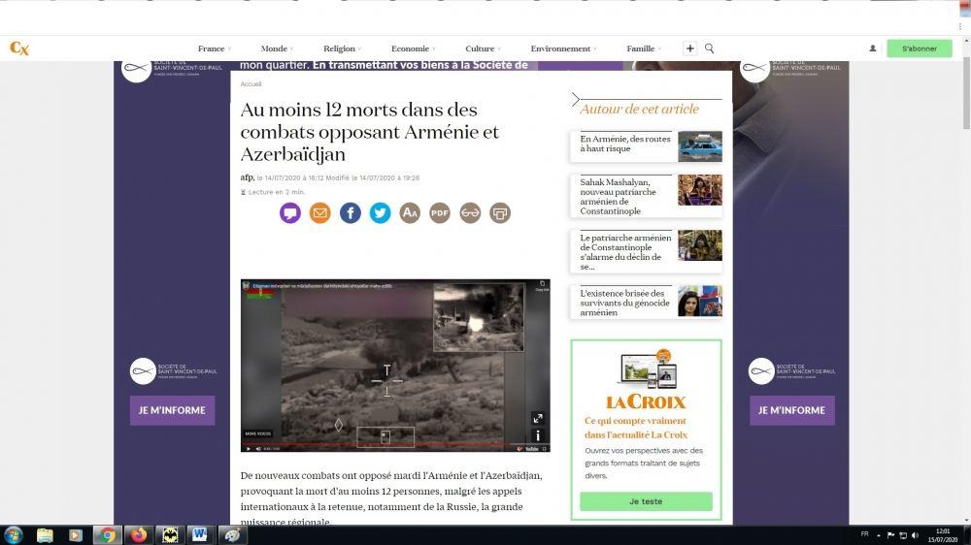Click the S'abonner subscribe button

pos(919,48)
